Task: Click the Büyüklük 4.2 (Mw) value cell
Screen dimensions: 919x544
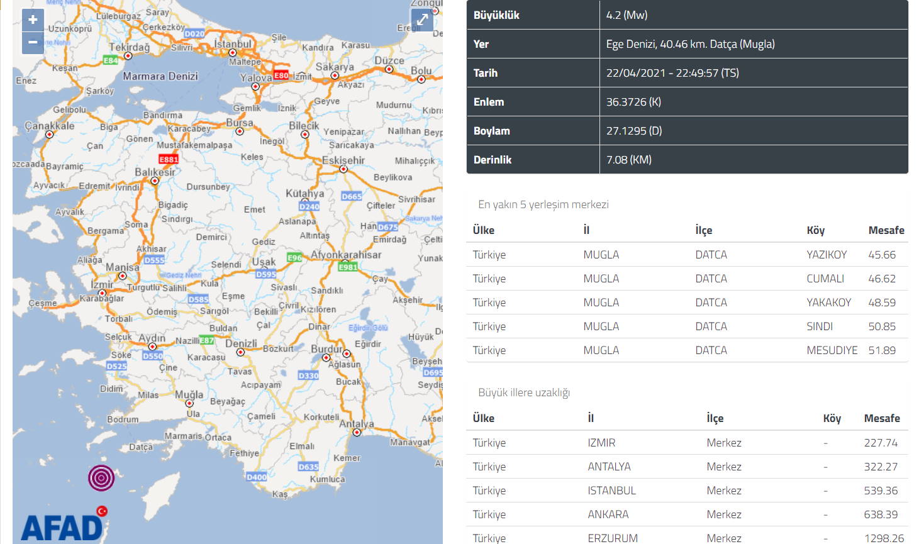Action: click(753, 15)
